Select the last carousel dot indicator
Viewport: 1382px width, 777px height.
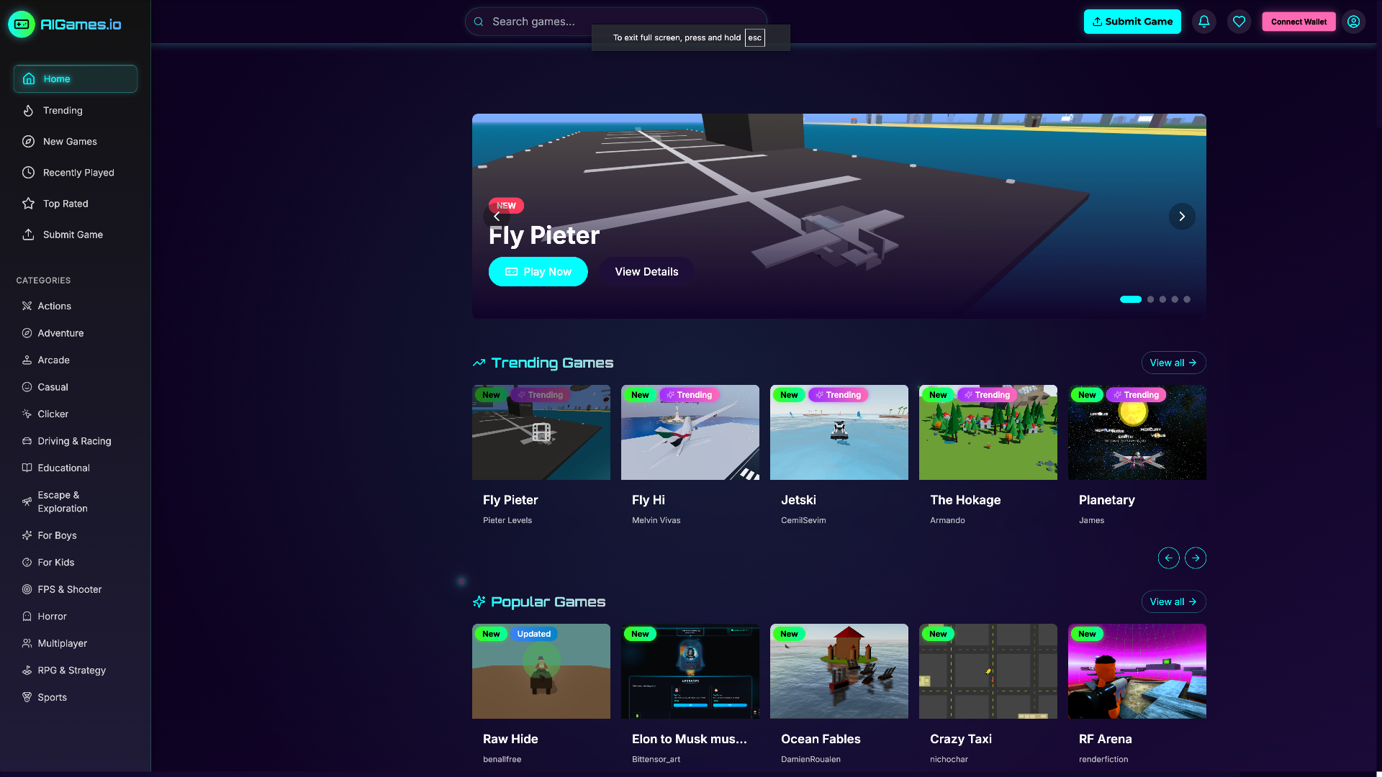[1187, 299]
